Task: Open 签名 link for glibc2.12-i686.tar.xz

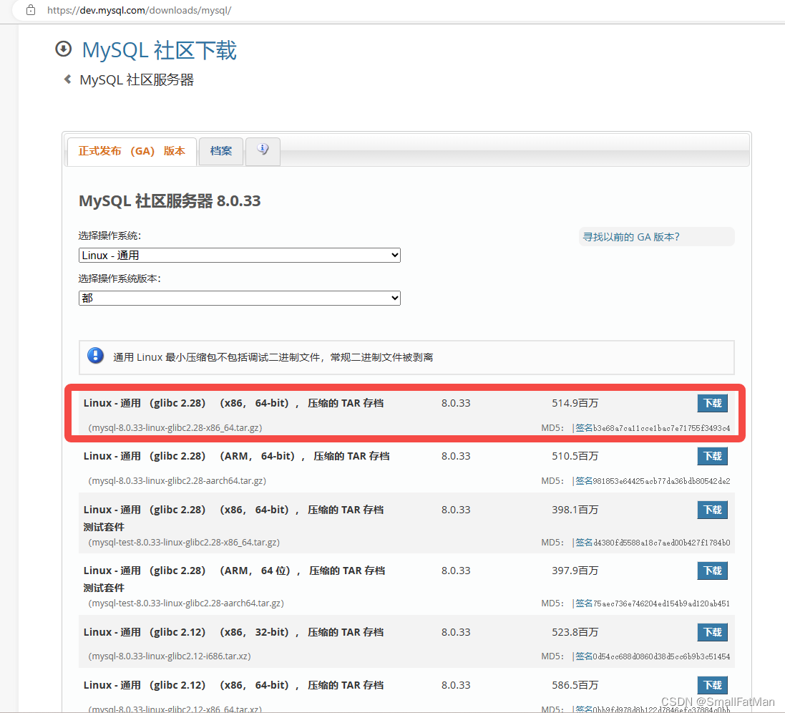Action: pos(584,656)
